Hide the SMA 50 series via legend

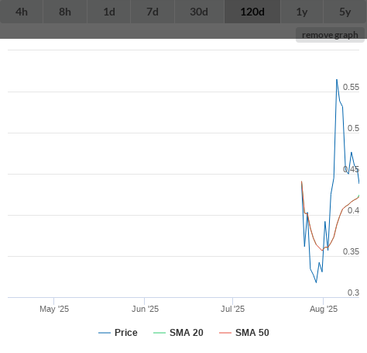pyautogui.click(x=244, y=333)
